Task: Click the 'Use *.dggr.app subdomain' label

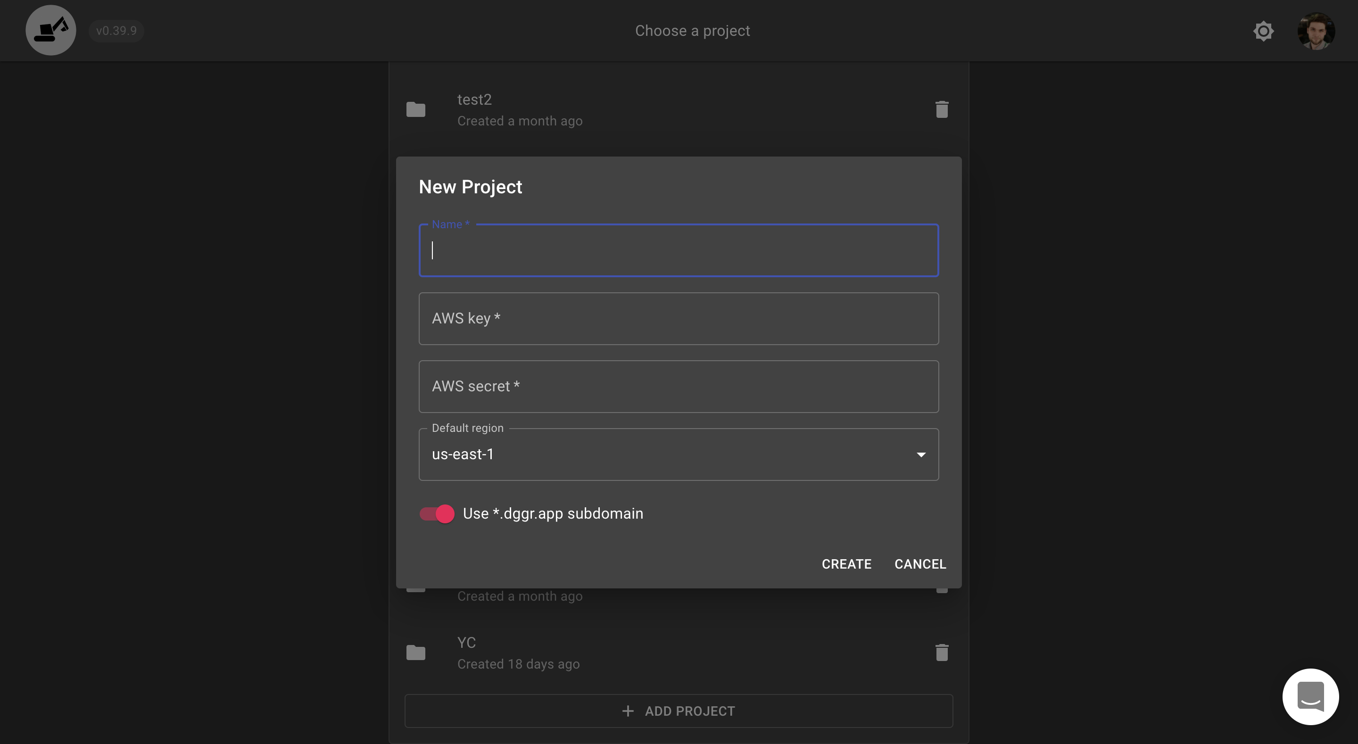Action: (x=553, y=513)
